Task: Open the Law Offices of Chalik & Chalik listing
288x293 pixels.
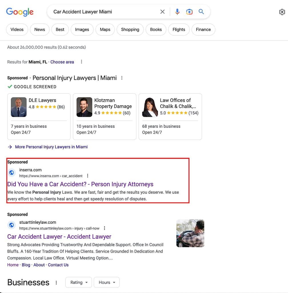Action: 178,103
